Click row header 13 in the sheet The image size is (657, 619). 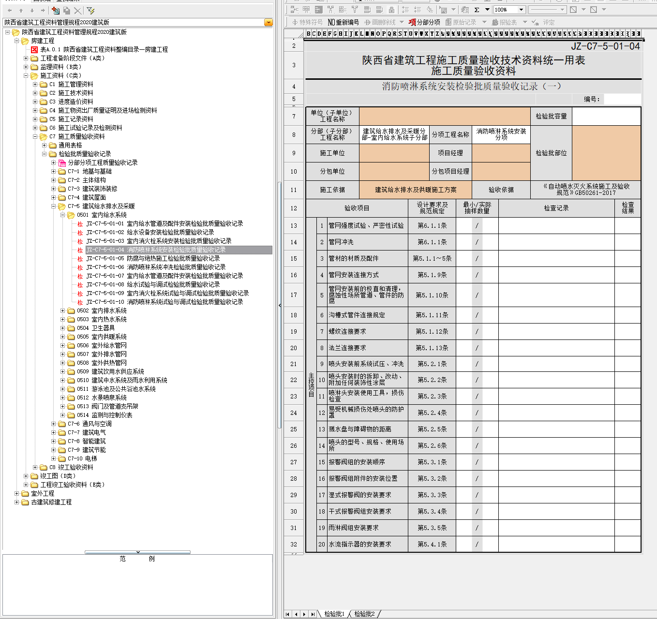pyautogui.click(x=294, y=225)
